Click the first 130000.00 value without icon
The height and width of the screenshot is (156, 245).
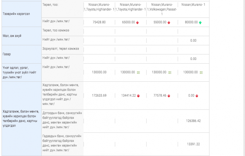tap(99, 72)
